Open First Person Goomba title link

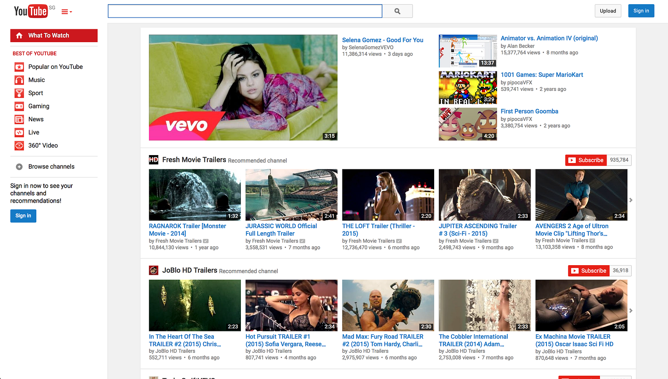(x=529, y=111)
